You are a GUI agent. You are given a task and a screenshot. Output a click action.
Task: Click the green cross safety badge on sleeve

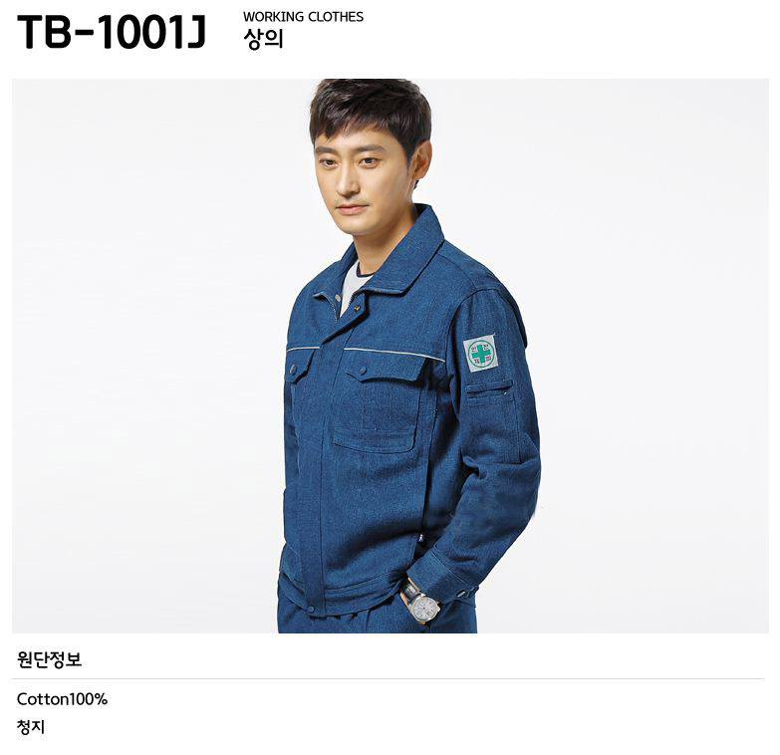point(480,354)
